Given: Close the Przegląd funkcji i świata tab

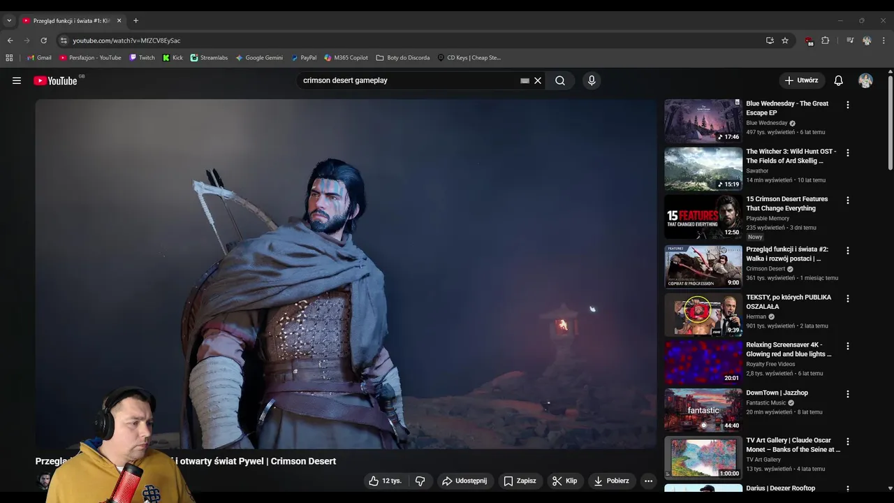Looking at the screenshot, I should (x=119, y=21).
